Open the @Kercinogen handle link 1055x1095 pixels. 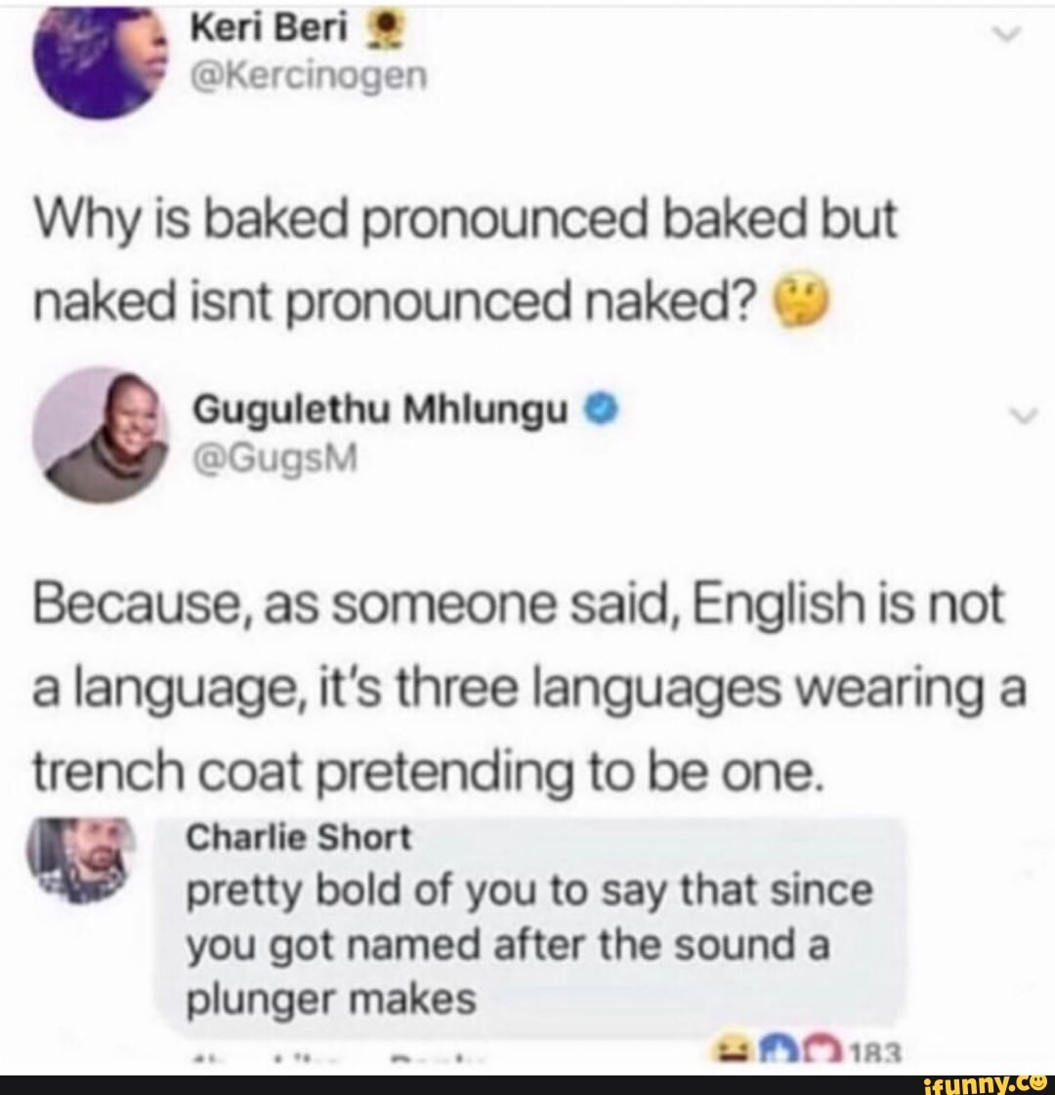[x=309, y=75]
